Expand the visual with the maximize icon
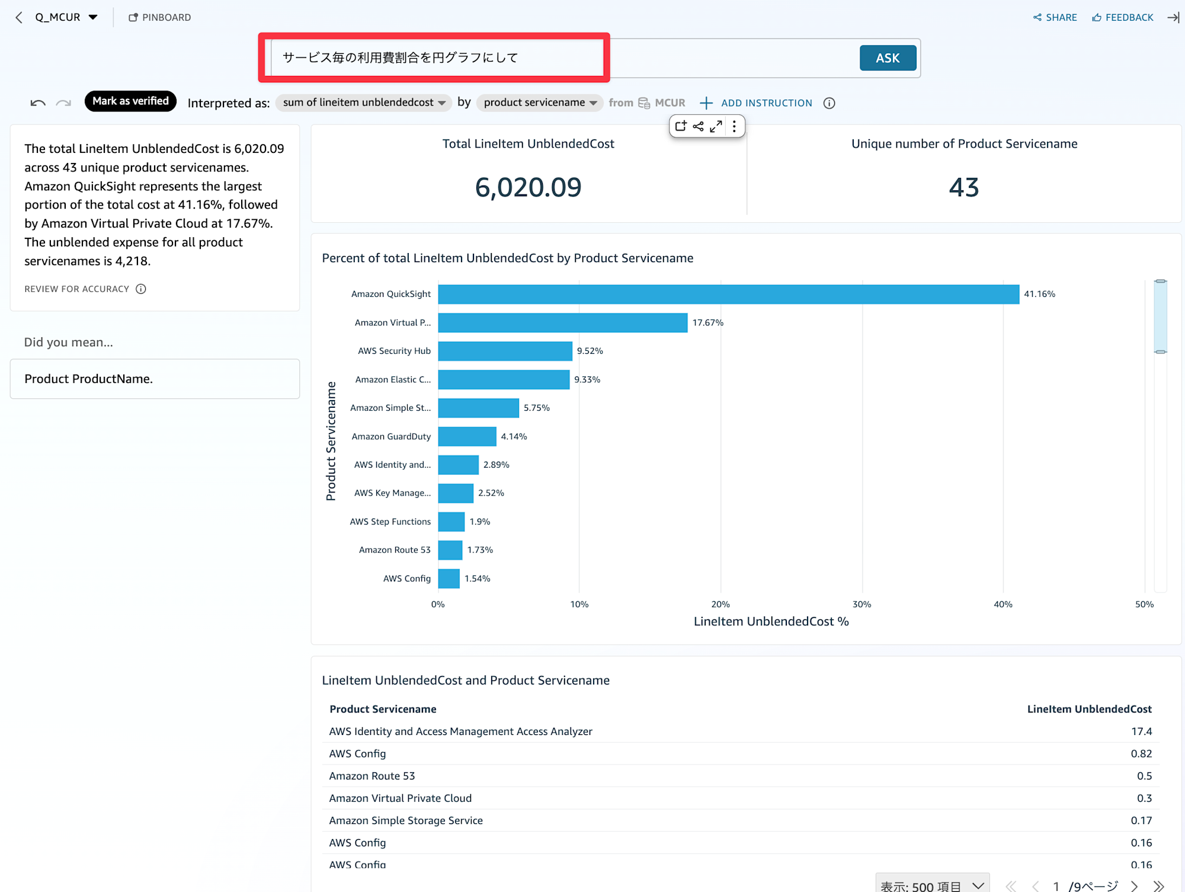 pos(716,126)
